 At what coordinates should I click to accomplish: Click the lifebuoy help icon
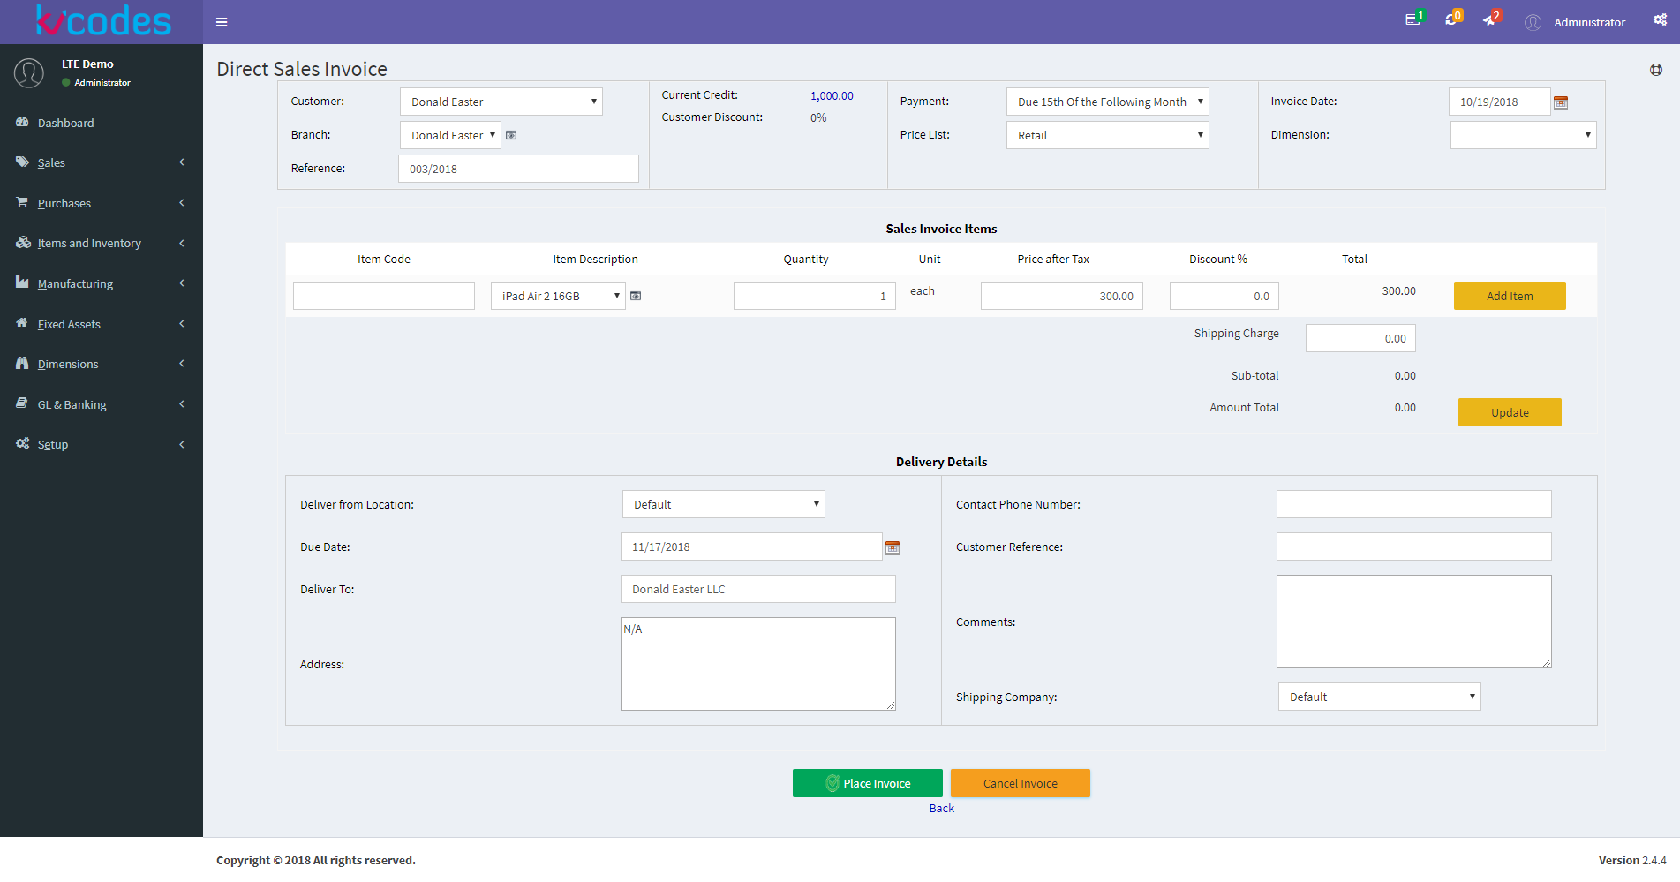(1655, 70)
